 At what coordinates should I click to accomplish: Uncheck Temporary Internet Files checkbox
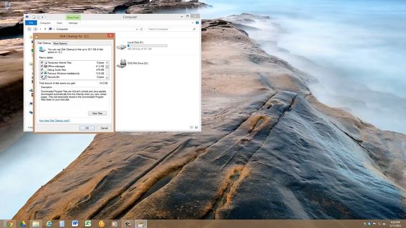tap(42, 63)
